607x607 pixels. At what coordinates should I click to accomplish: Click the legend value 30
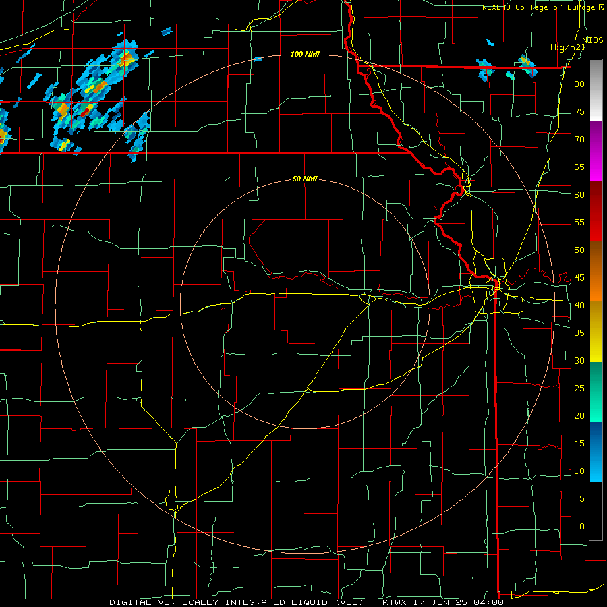[579, 361]
